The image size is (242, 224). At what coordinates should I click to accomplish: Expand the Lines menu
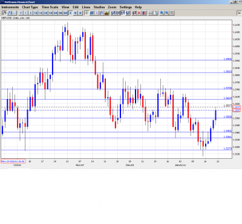point(86,7)
